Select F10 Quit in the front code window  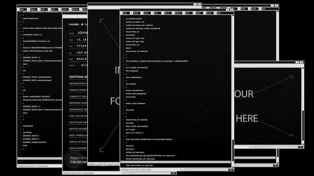pos(218,13)
